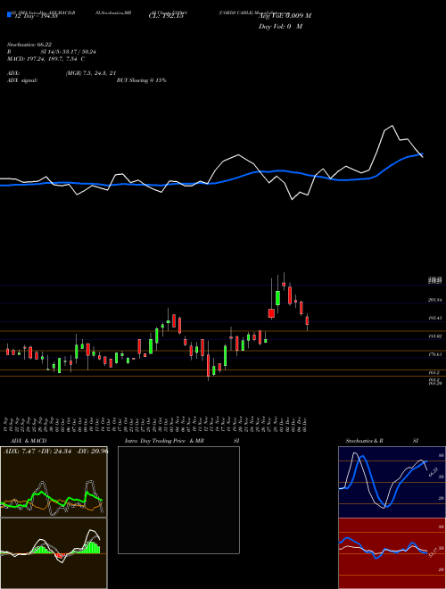Click the 201.84 price axis label
This screenshot has height=589, width=446.
434,300
